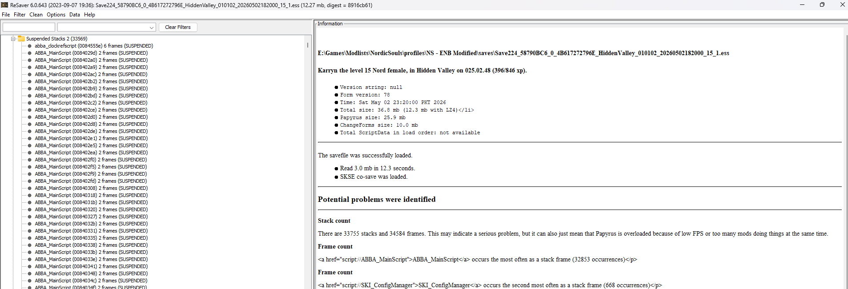Select ABBA_MainScript (008402d0) row
Viewport: 848px width, 289px height.
coord(91,117)
